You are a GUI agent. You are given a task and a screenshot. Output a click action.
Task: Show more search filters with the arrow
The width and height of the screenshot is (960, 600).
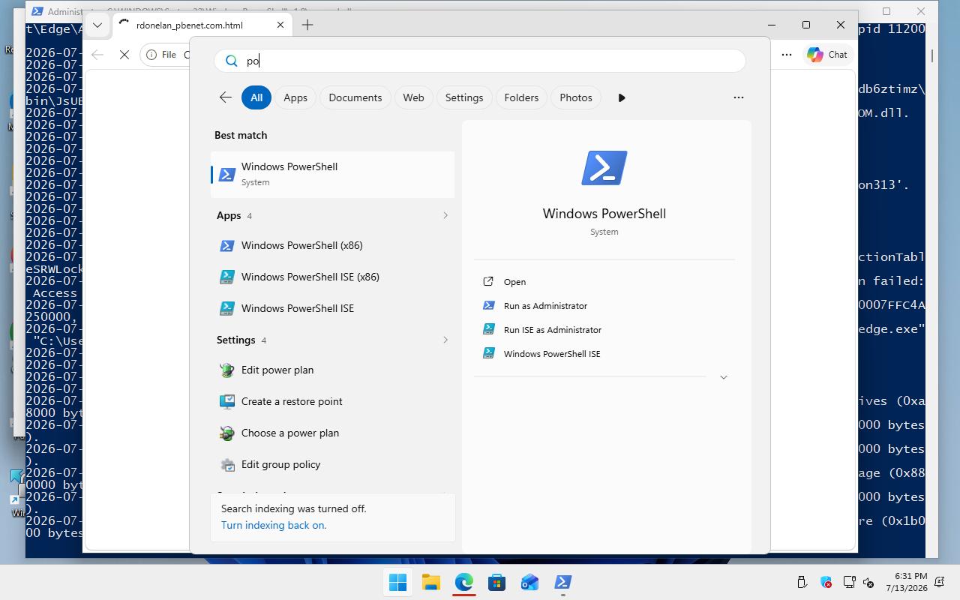tap(622, 97)
